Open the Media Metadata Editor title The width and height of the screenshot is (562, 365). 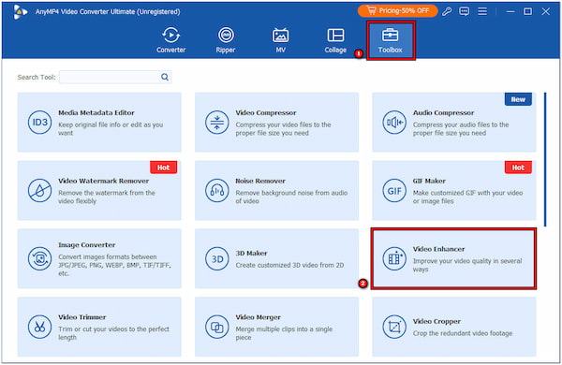(x=96, y=113)
